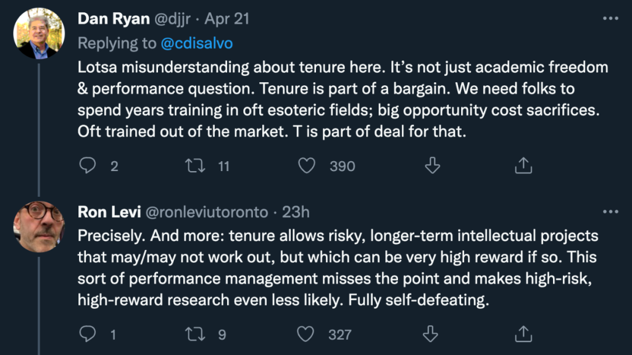This screenshot has width=632, height=355.
Task: Share Dan Ryan's tweet
Action: click(x=523, y=166)
